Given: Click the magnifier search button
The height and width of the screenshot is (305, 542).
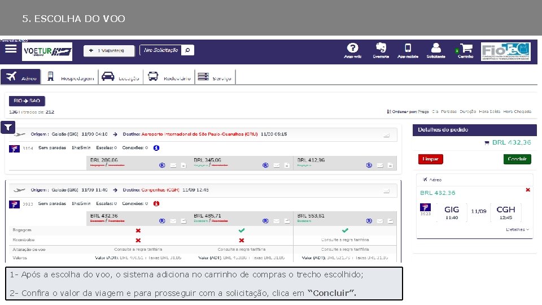Looking at the screenshot, I should click(x=187, y=50).
